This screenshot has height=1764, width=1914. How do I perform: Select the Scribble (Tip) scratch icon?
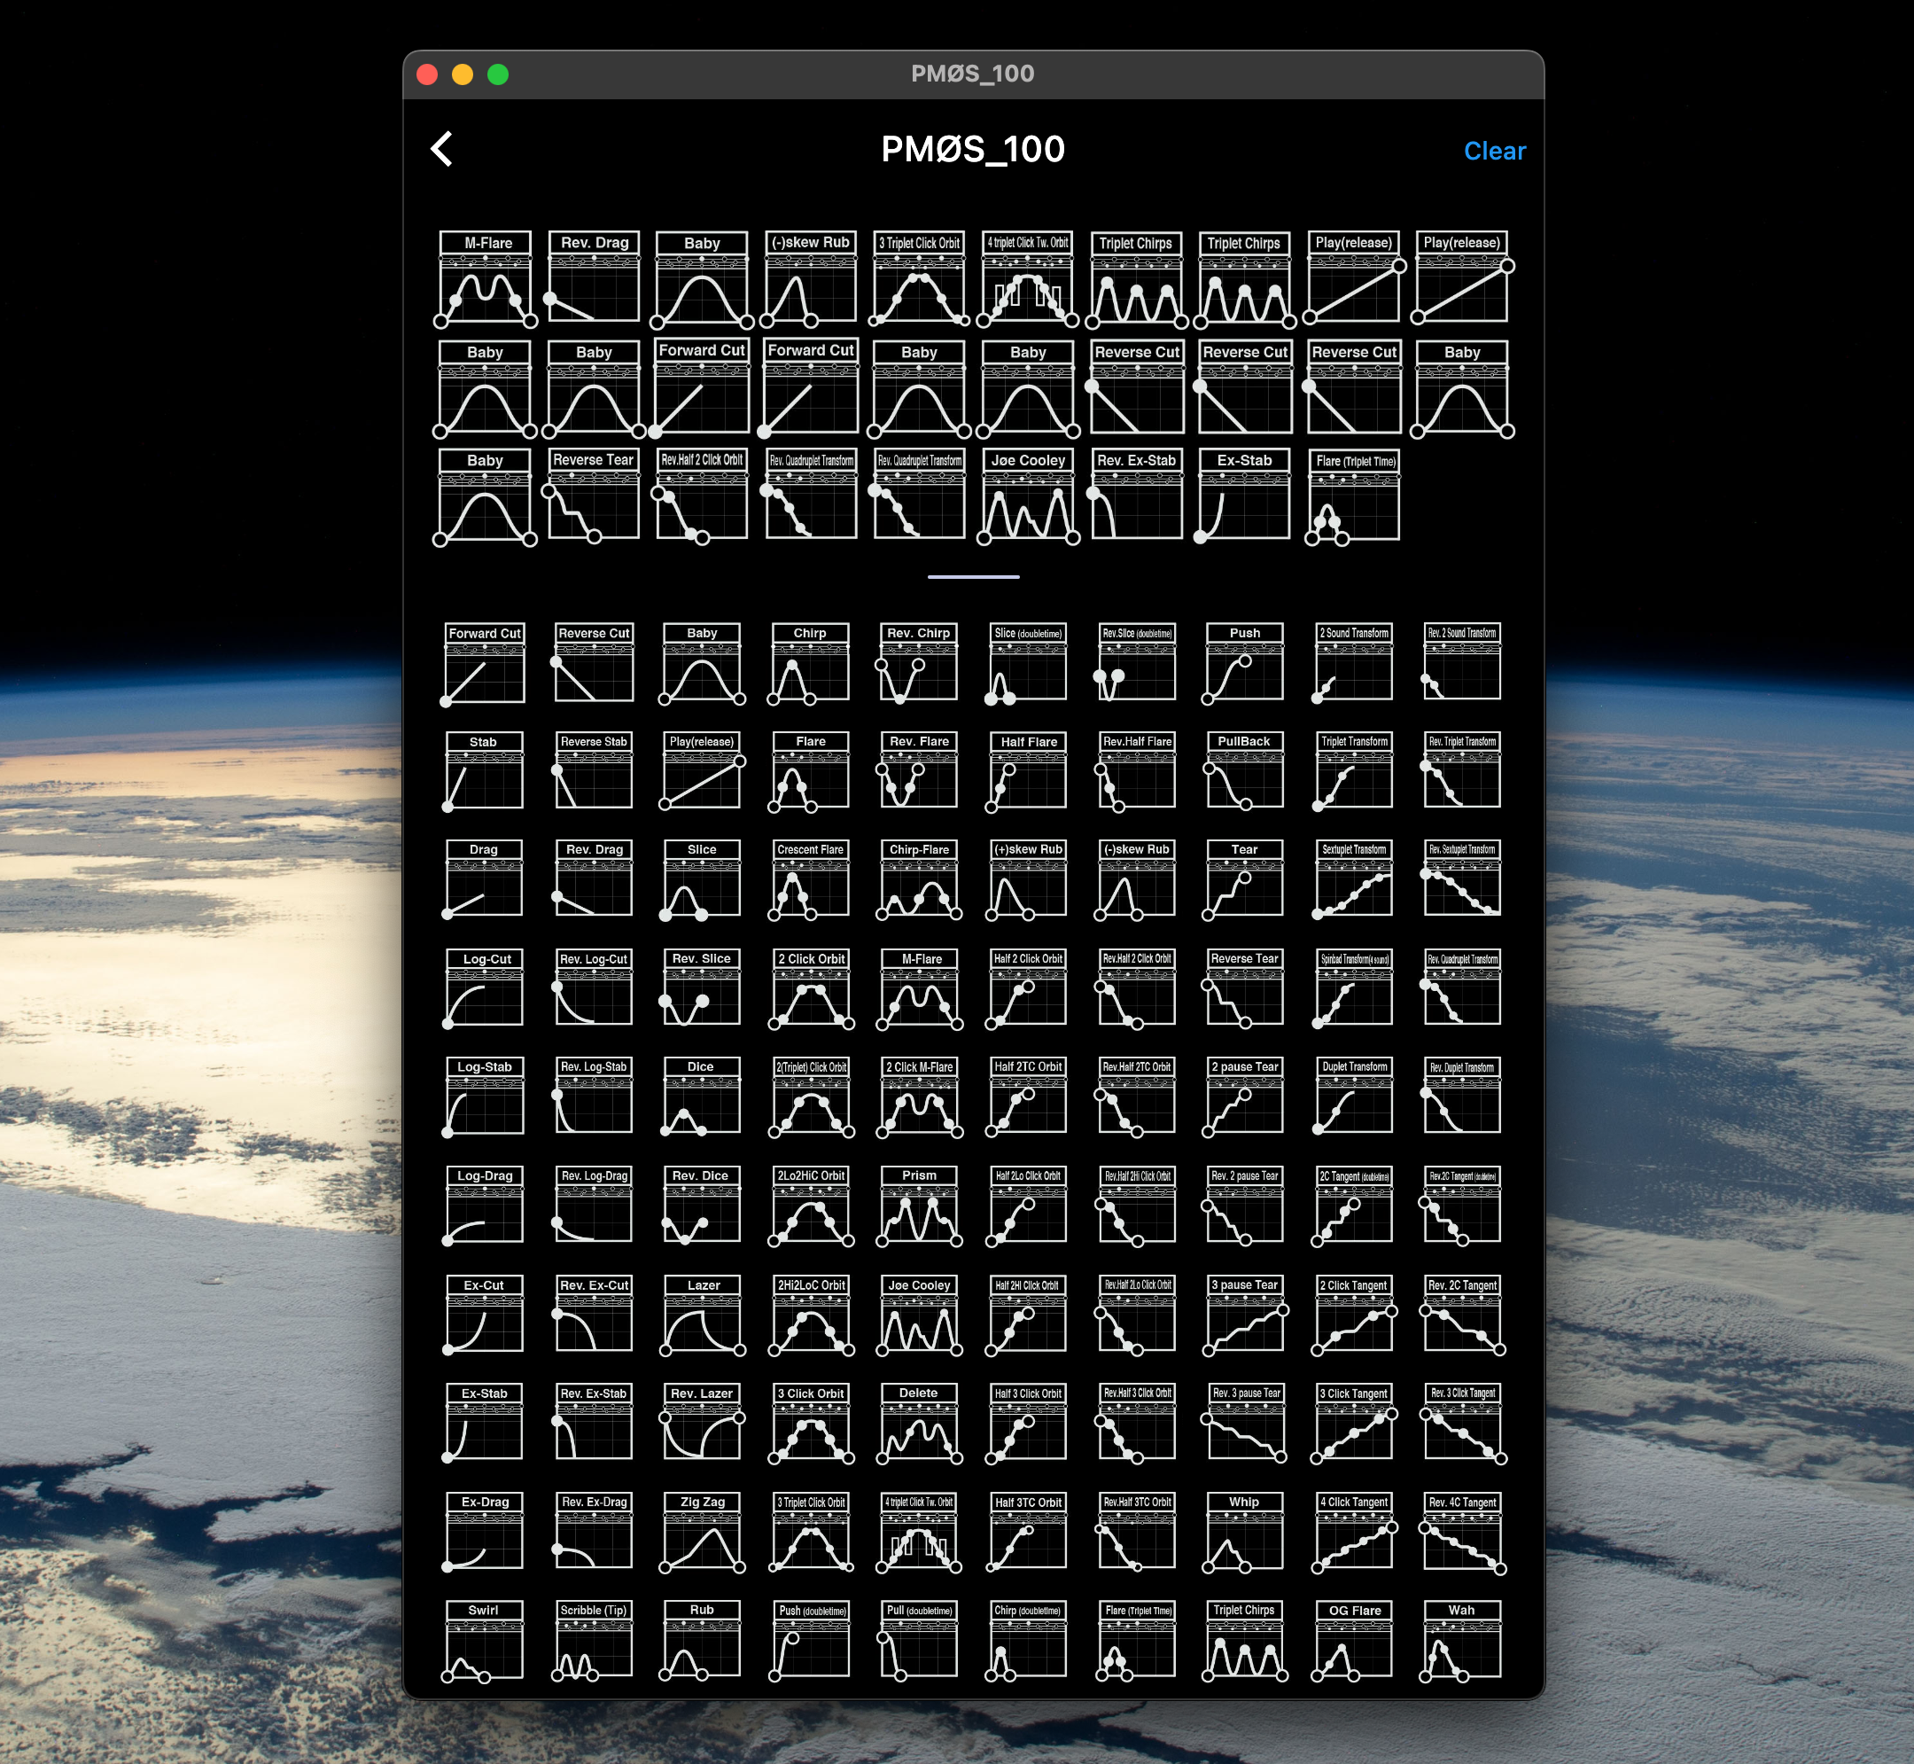point(594,1641)
